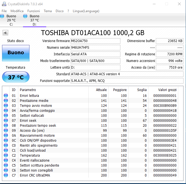
Task: Select the 'Errori lettura' parameter text
Action: 29,95
